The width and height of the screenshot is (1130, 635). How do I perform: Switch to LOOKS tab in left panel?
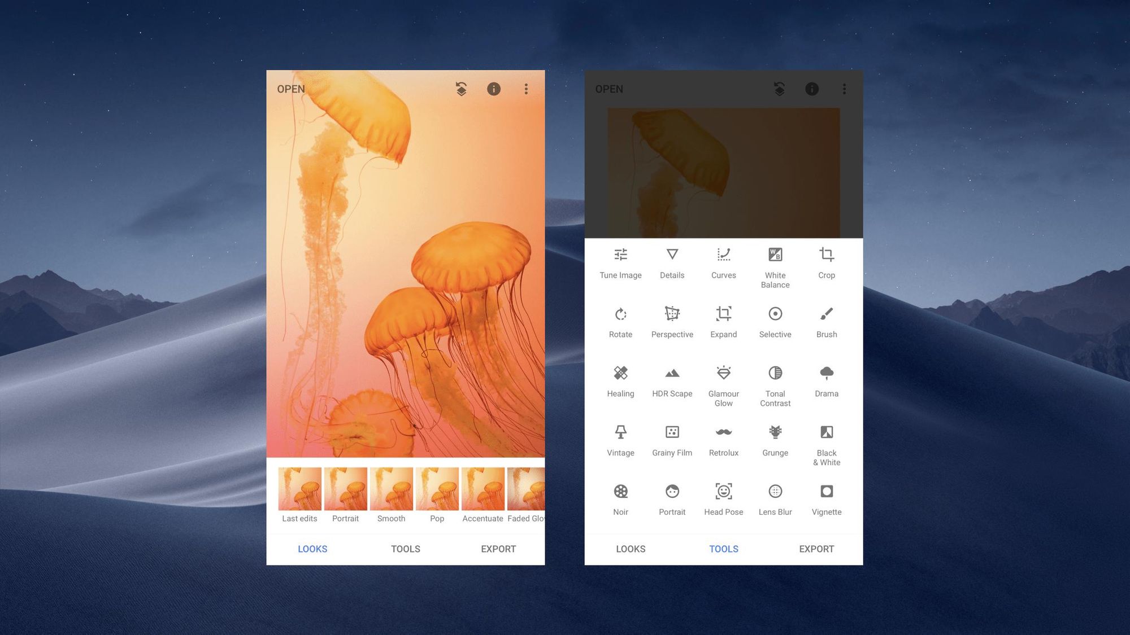click(312, 548)
